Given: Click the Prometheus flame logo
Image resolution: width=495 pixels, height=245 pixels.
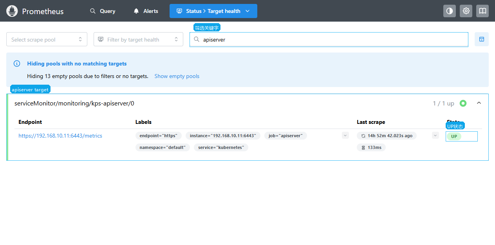Looking at the screenshot, I should 12,11.
